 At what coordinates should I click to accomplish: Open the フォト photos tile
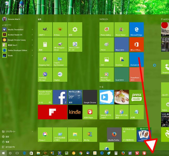pos(107,59)
